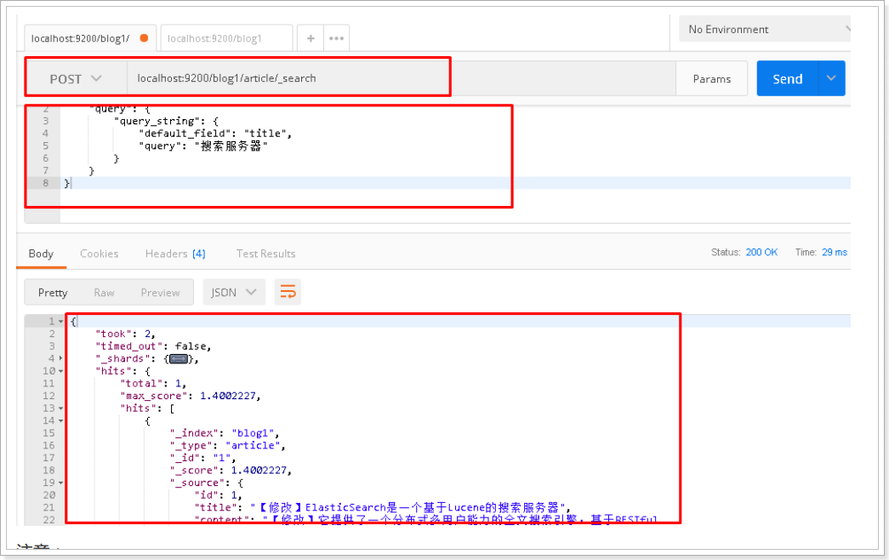Click the "timed_out": false response line
Viewport: 889px width, 560px height.
pos(153,346)
